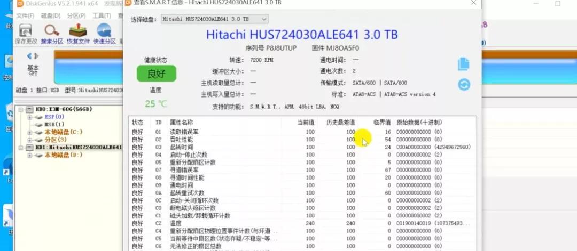Select the 寻道错误率 attribute row
577x251 pixels.
pyautogui.click(x=302, y=170)
